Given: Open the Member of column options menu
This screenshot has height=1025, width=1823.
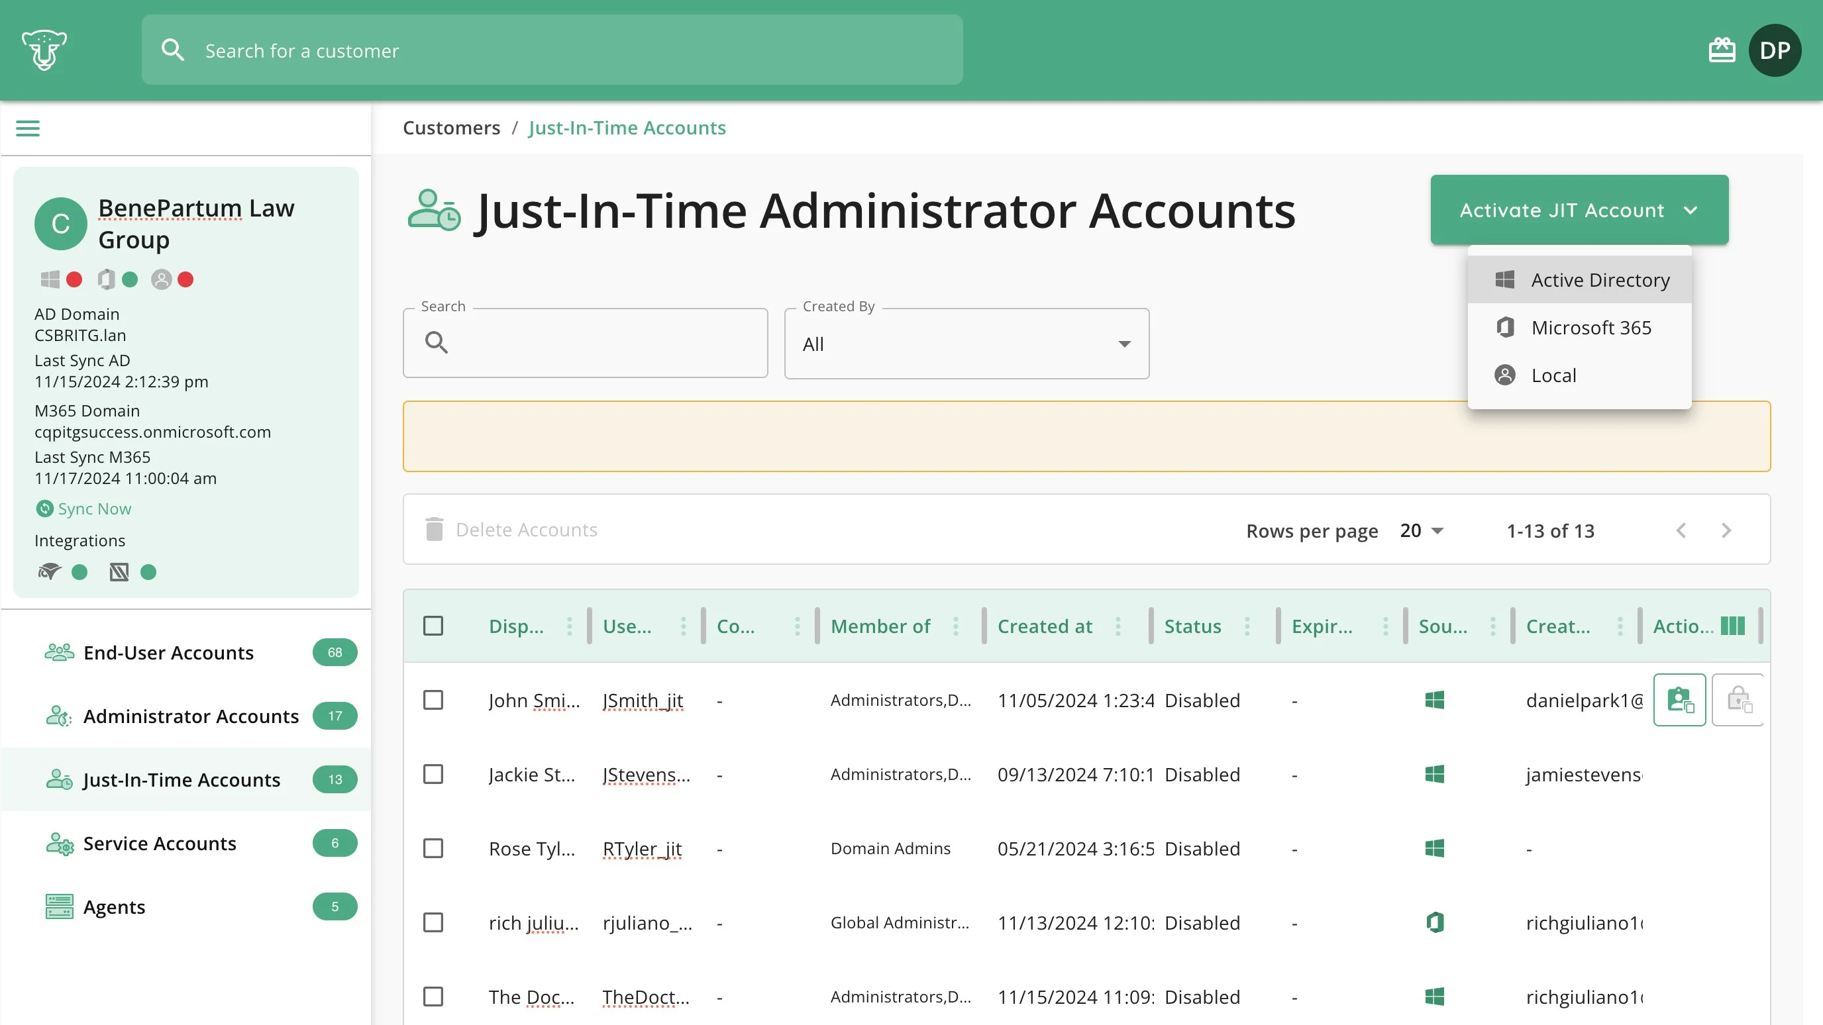Looking at the screenshot, I should 955,626.
